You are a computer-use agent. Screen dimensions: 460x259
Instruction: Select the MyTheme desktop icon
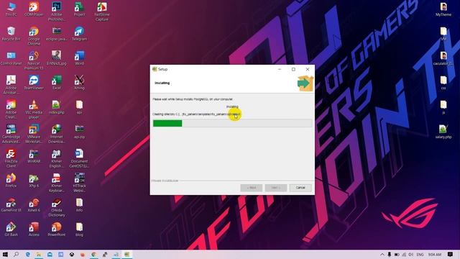[443, 9]
